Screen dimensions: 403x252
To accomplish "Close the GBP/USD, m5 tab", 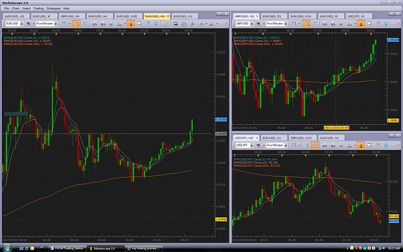I will 257,16.
